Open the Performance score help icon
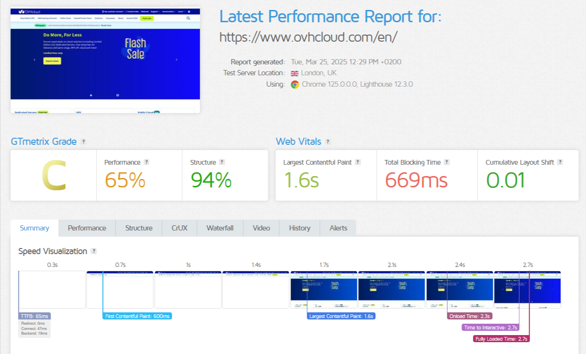586x354 pixels. (x=147, y=162)
